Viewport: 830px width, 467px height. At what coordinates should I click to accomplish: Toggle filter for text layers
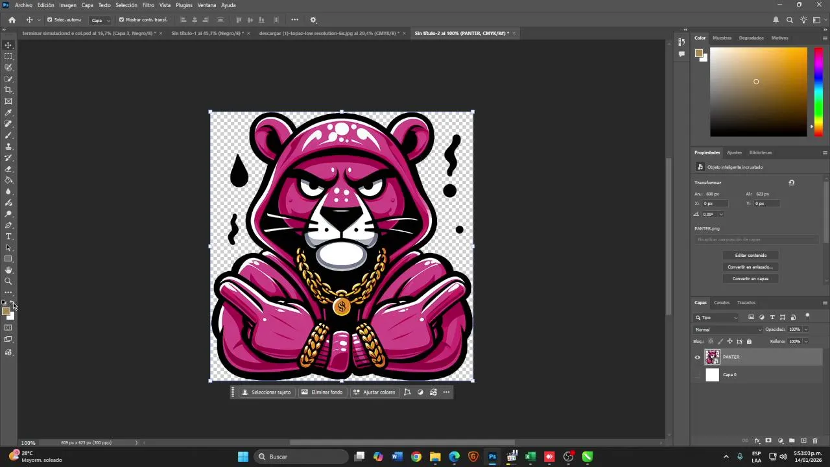click(772, 317)
